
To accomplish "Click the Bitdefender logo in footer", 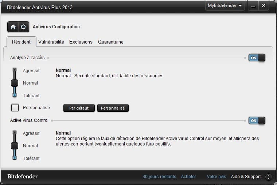I will click(x=23, y=176).
